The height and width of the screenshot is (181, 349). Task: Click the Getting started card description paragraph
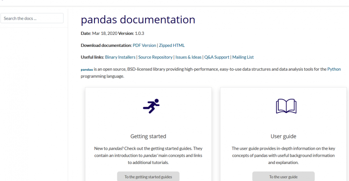click(x=148, y=156)
